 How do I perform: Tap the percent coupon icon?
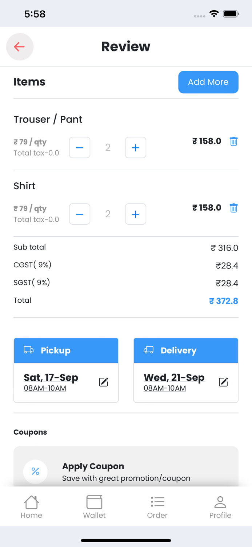(35, 471)
